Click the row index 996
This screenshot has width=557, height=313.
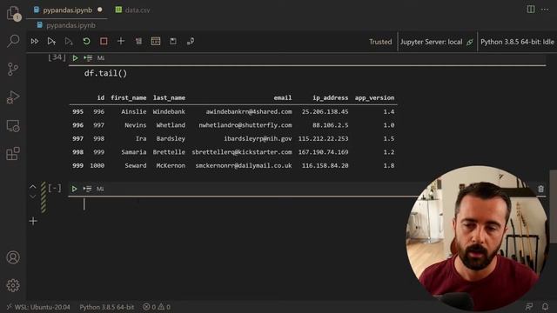pos(77,125)
